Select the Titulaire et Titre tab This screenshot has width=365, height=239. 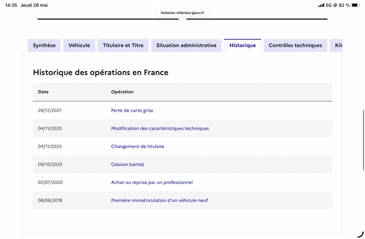click(x=123, y=45)
